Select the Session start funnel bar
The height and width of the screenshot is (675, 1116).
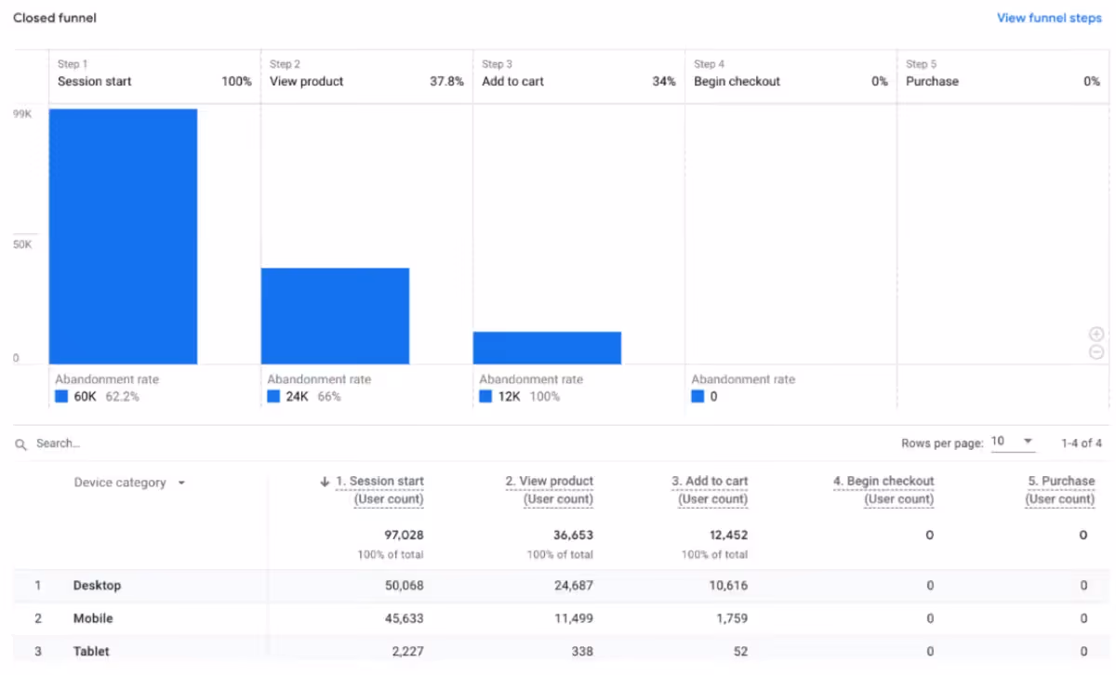[123, 236]
